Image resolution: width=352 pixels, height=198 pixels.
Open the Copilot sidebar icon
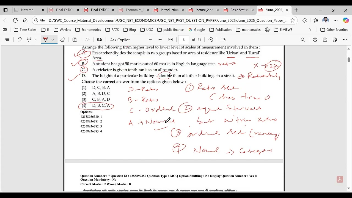point(346,20)
